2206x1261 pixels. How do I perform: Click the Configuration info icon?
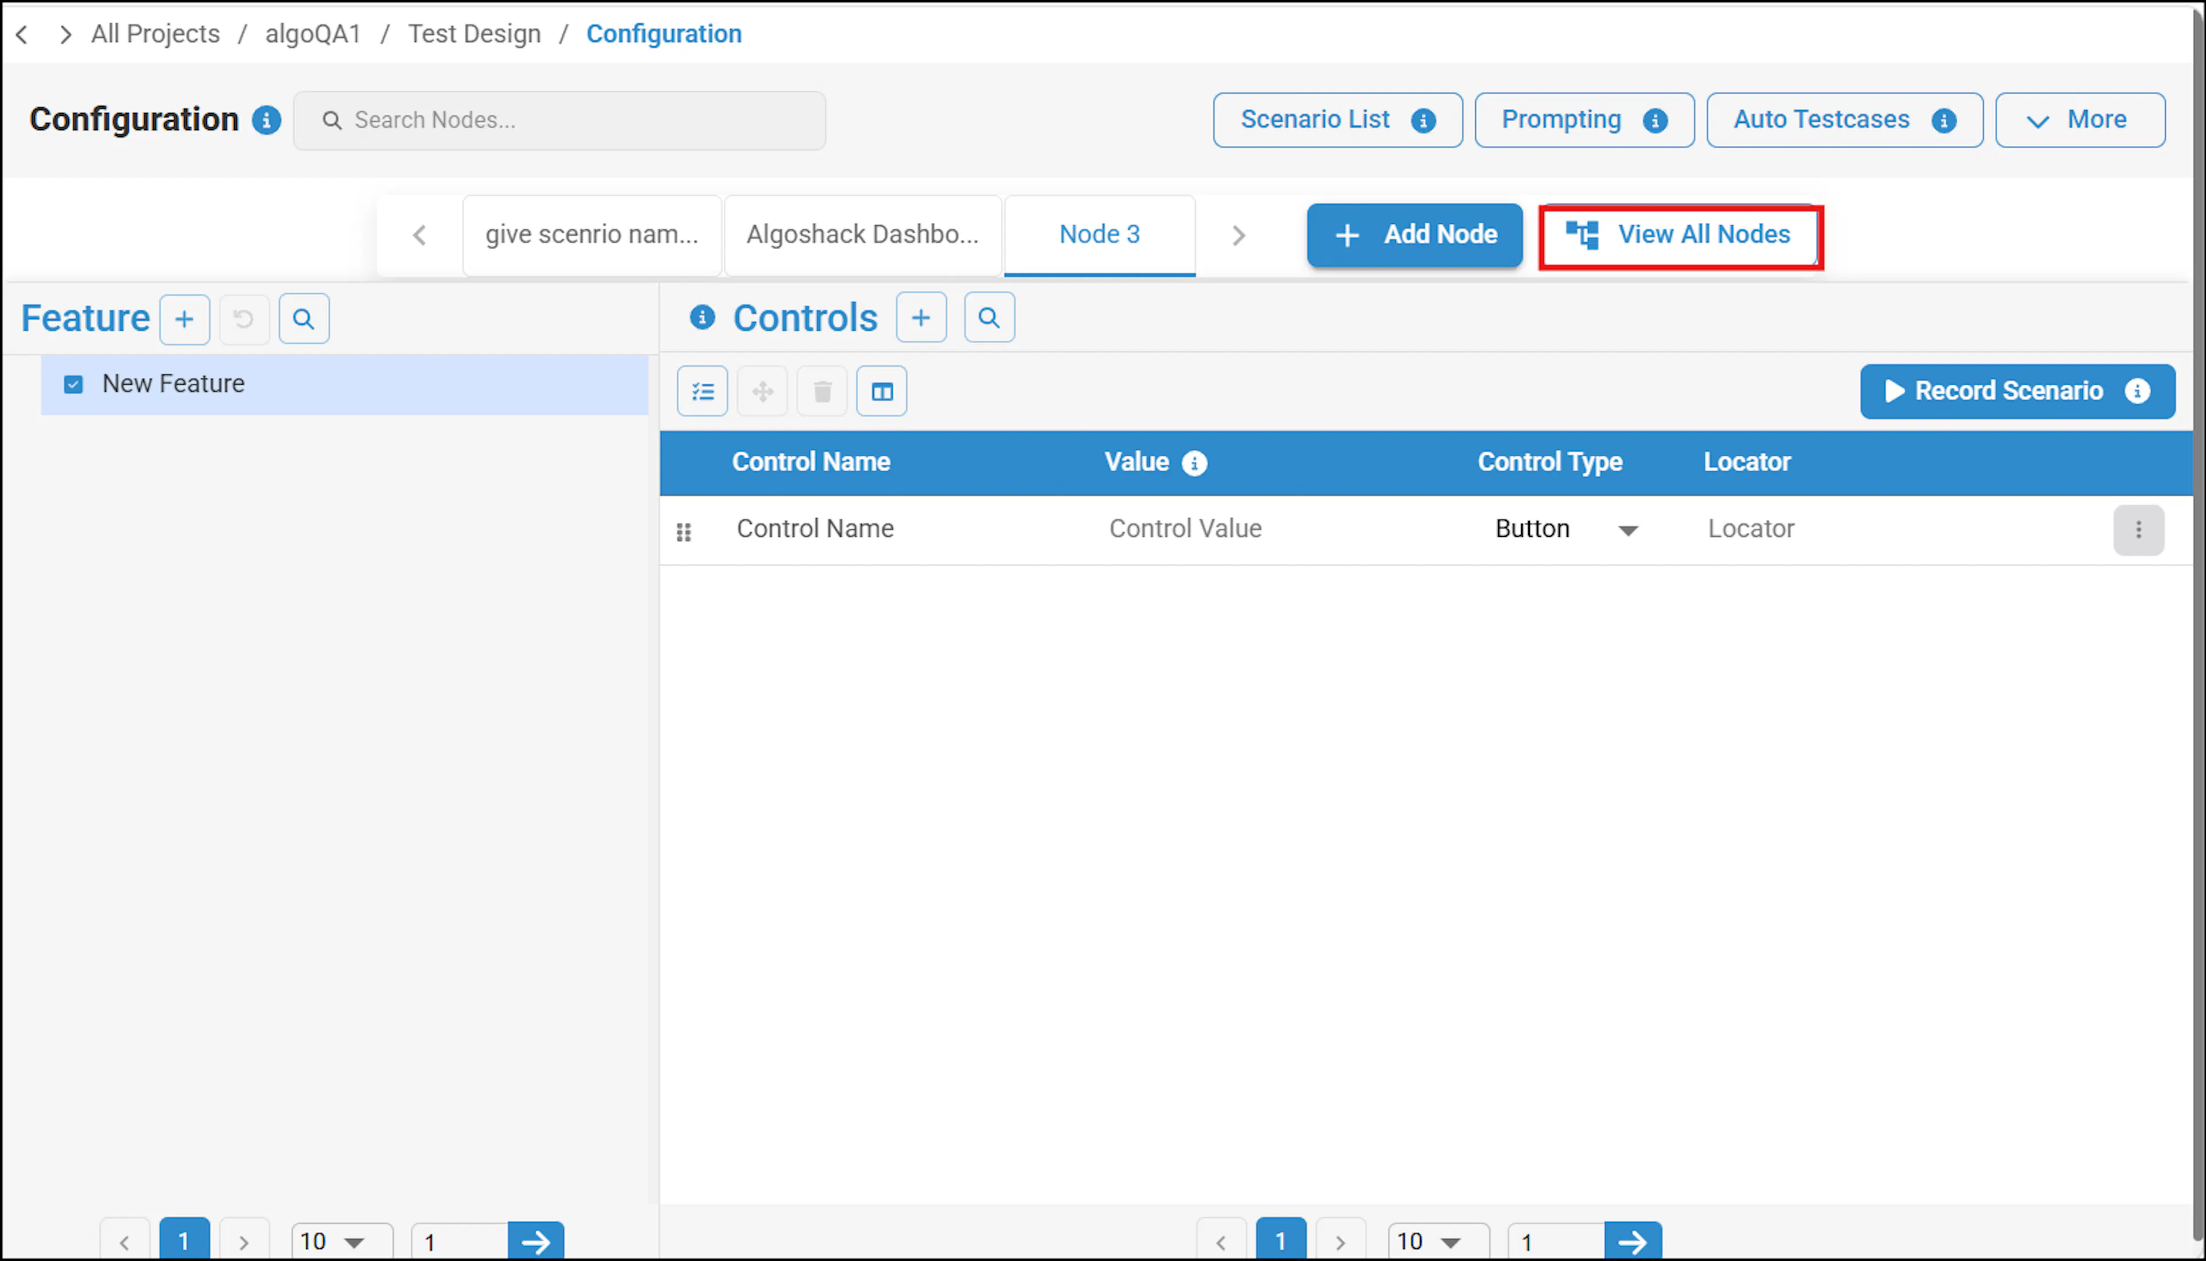[266, 119]
